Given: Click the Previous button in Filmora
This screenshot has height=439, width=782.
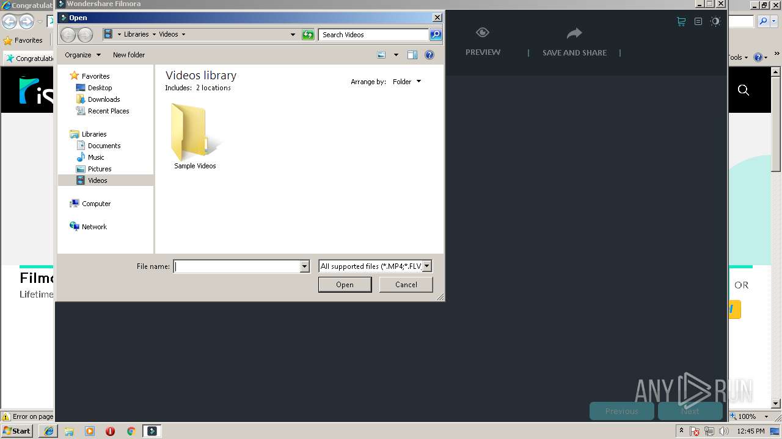Looking at the screenshot, I should click(621, 411).
